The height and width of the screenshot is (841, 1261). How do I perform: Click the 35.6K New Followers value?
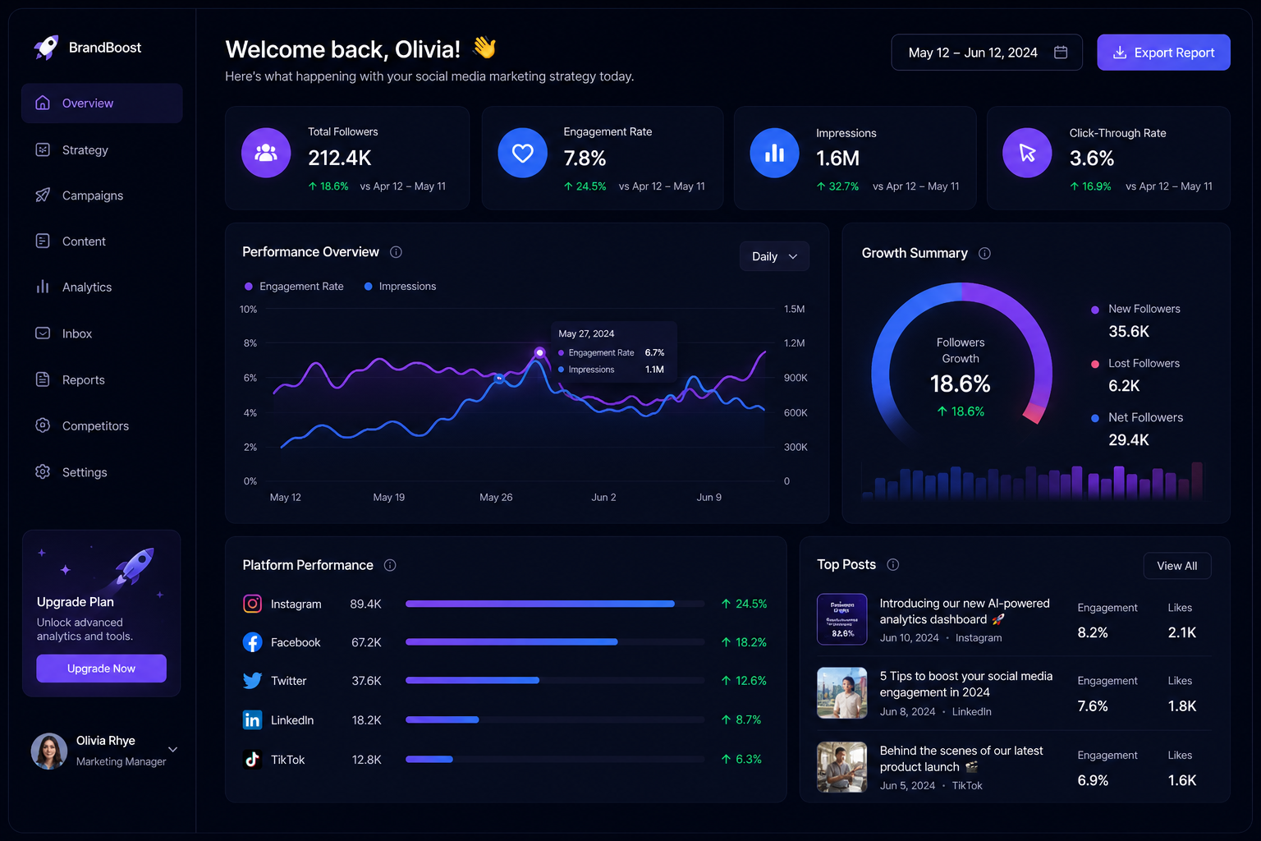1129,332
